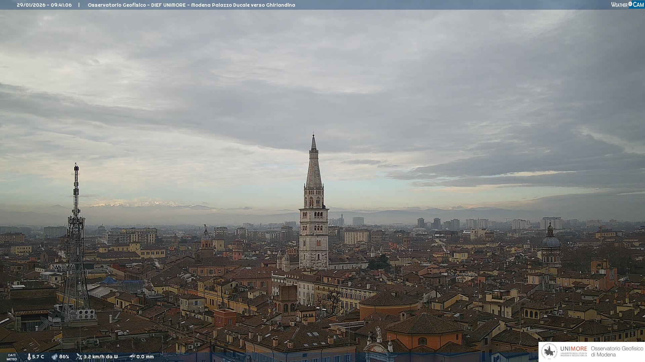Click Osservatorio Geofisico di Modena text
Screen dimensions: 645x362
[617, 351]
